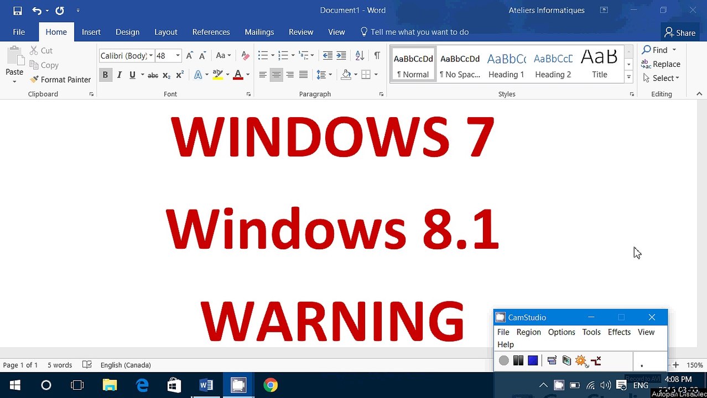Click Format Painter

(x=60, y=80)
